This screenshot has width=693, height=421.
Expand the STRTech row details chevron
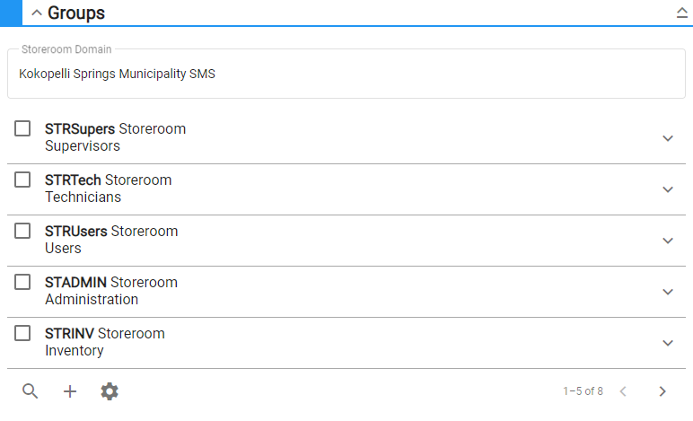coord(668,189)
